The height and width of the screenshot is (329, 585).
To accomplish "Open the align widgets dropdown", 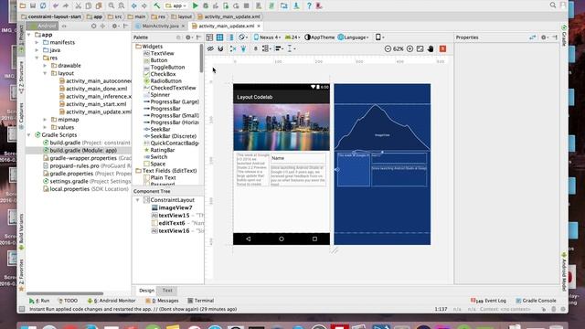I will click(x=279, y=48).
